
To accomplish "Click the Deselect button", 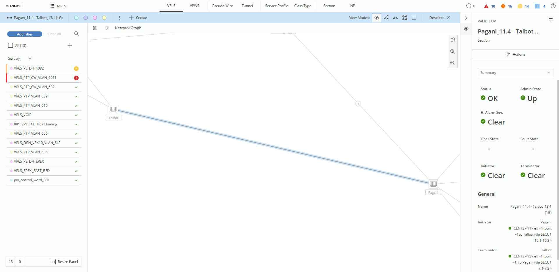I will pyautogui.click(x=440, y=18).
